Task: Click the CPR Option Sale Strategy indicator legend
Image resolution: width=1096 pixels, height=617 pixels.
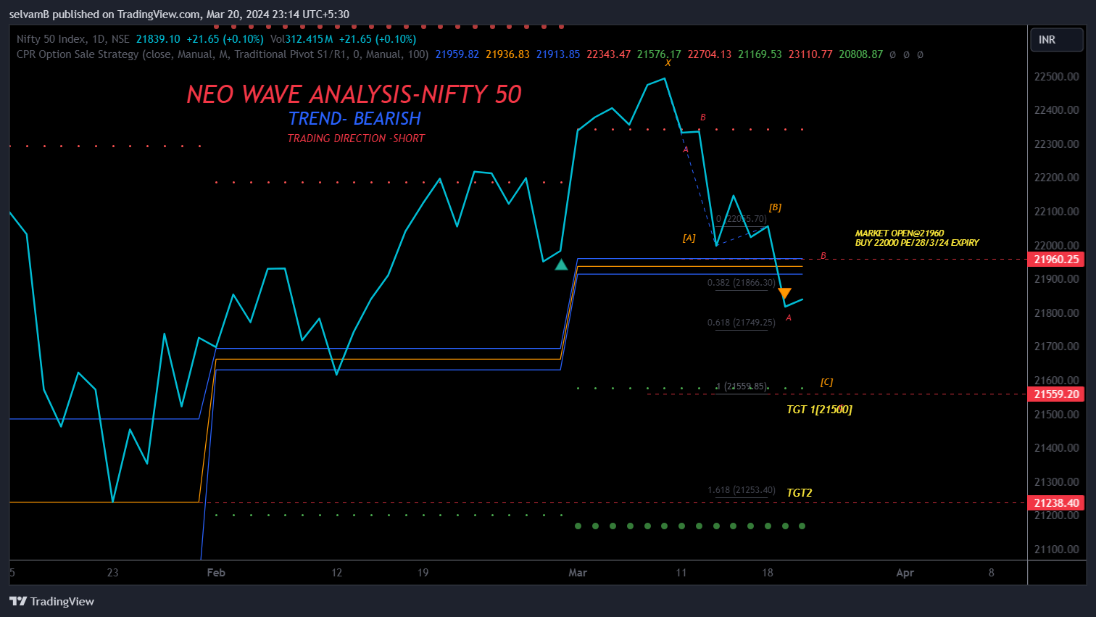Action: 223,54
